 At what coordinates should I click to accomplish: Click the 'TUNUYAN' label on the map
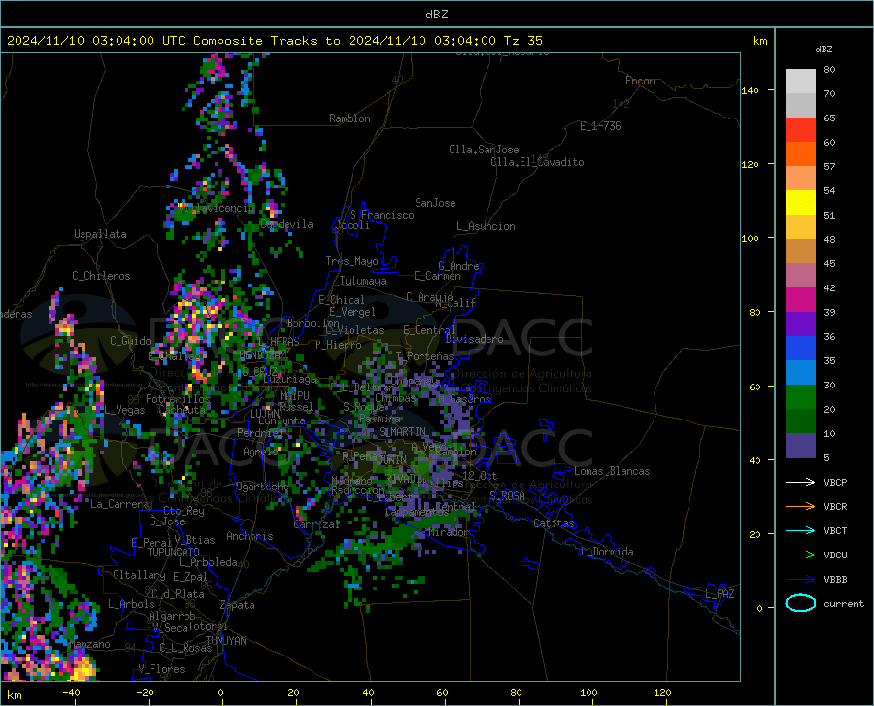[x=225, y=641]
